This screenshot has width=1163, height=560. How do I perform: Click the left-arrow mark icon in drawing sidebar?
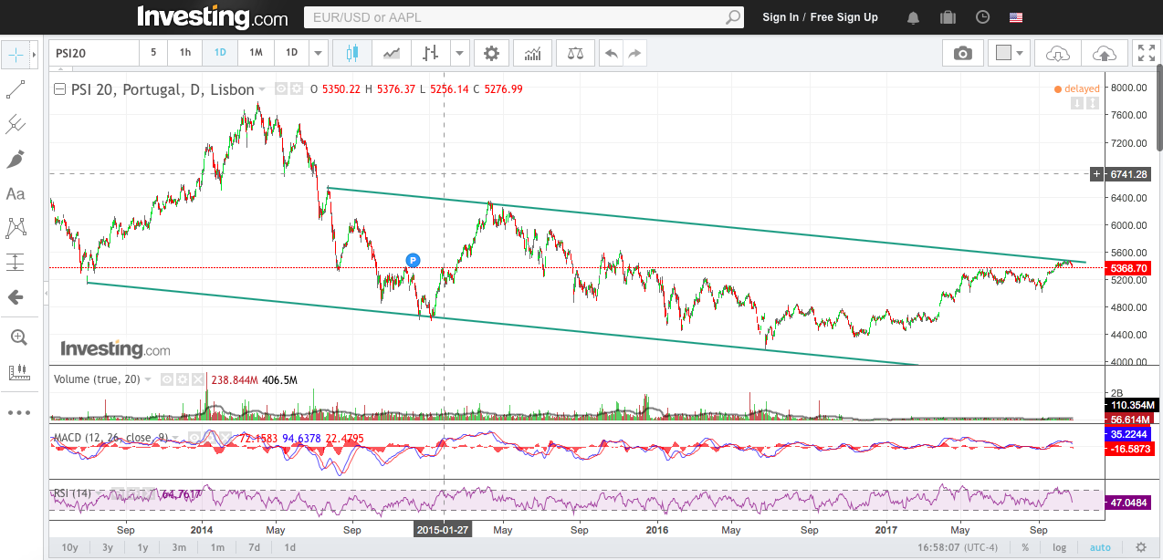coord(16,297)
